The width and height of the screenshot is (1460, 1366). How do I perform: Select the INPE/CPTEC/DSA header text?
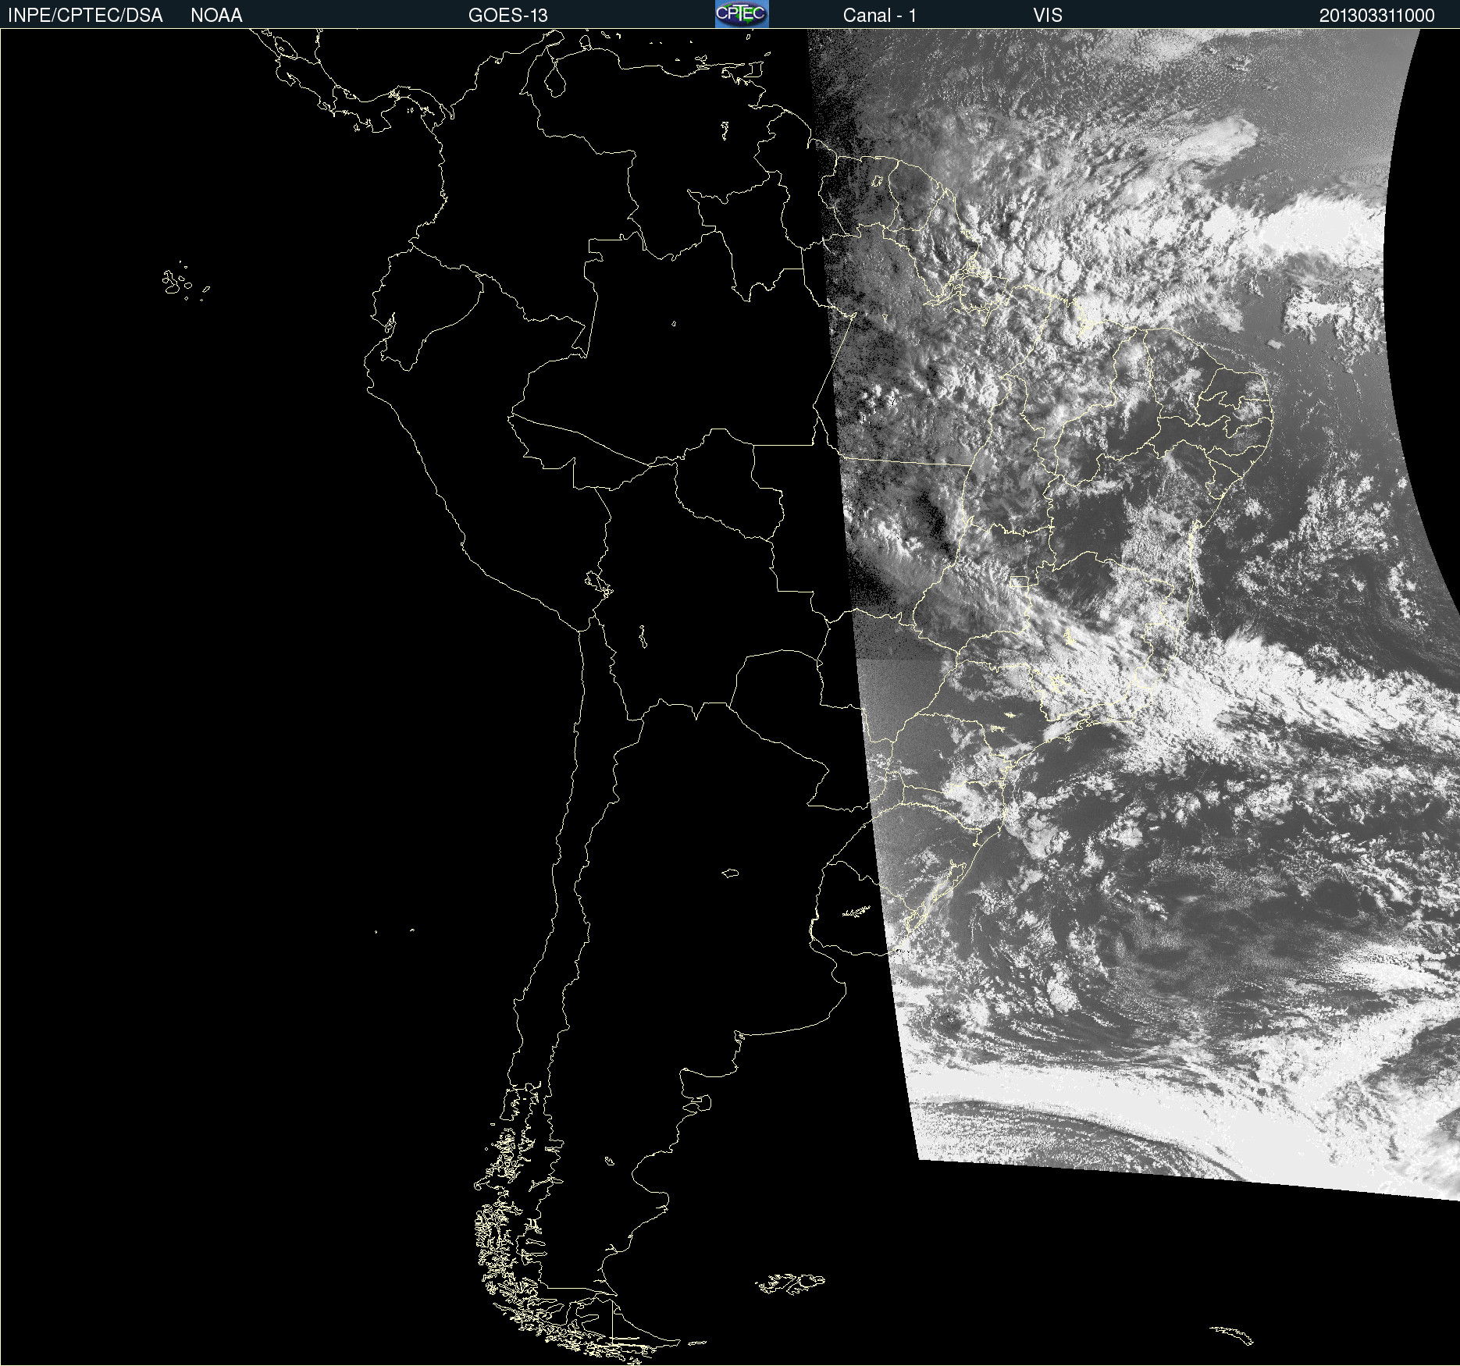(85, 16)
